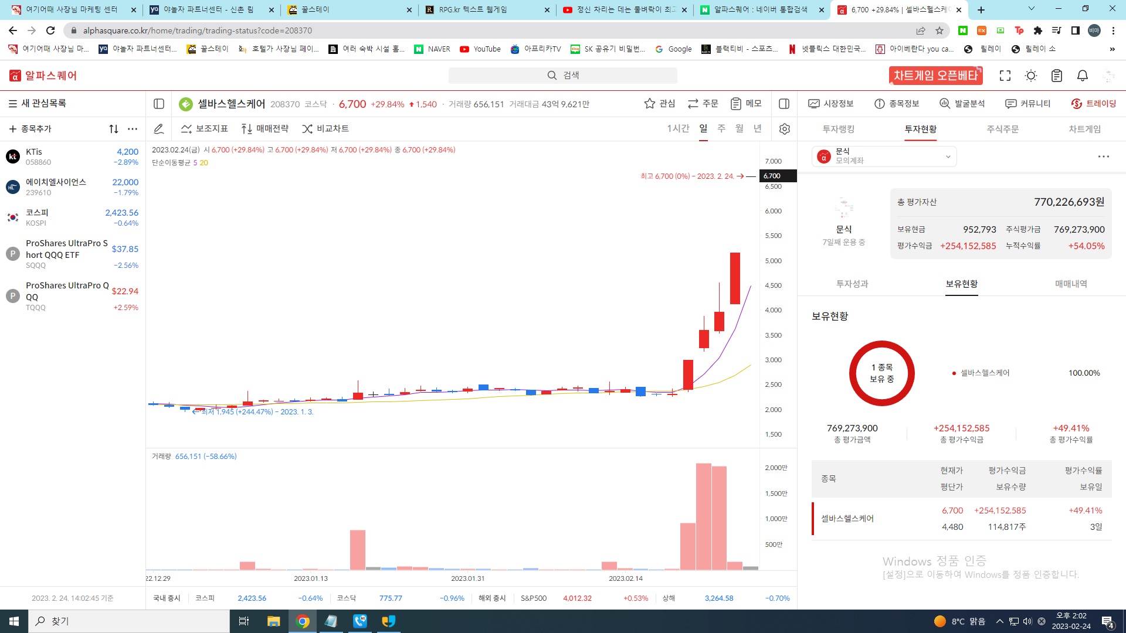Select 코스피 index in watchlist
1126x633 pixels.
(x=73, y=218)
